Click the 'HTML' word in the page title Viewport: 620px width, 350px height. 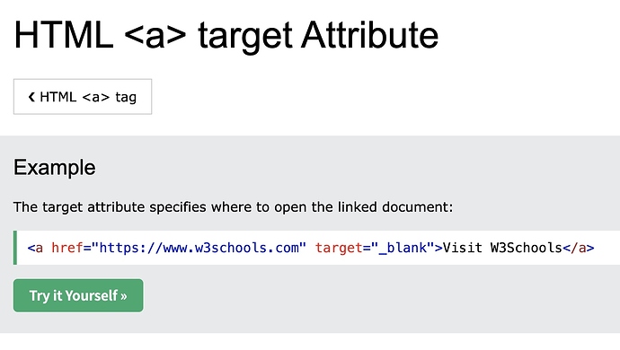tap(64, 35)
